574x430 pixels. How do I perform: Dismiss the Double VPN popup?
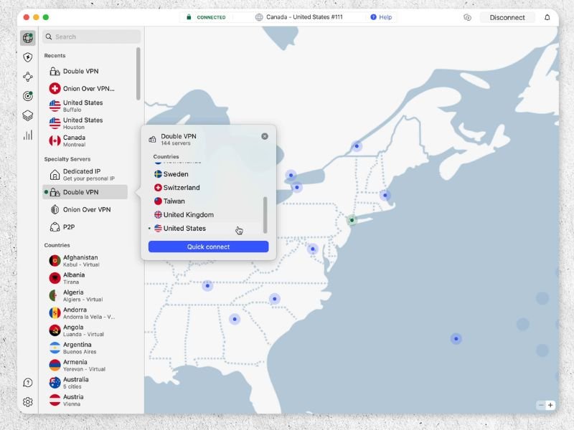pyautogui.click(x=264, y=135)
